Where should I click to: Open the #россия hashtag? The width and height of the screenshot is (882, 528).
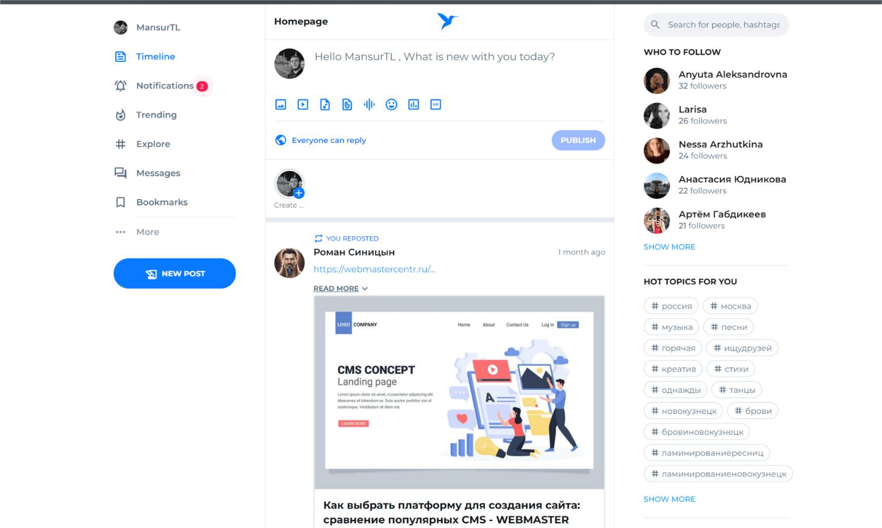[x=671, y=306]
